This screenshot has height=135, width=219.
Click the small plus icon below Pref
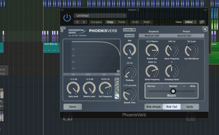pos(62,31)
